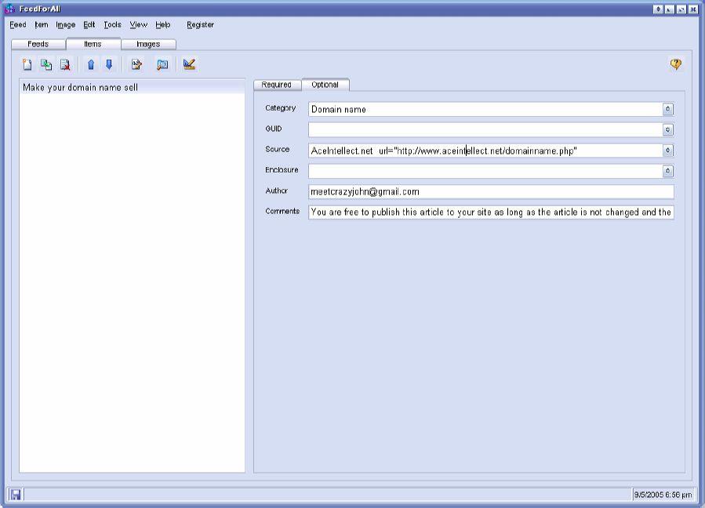The width and height of the screenshot is (705, 508).
Task: Click the ruler and pencil toolbar icon
Action: [x=189, y=65]
